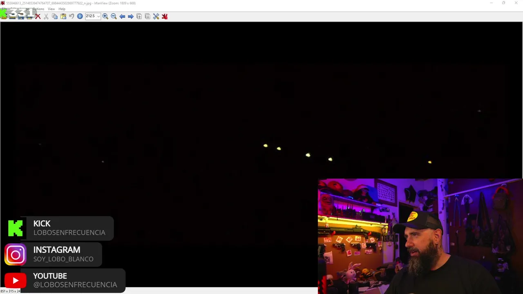Maximize or restore the IrfanView window

coord(503,3)
